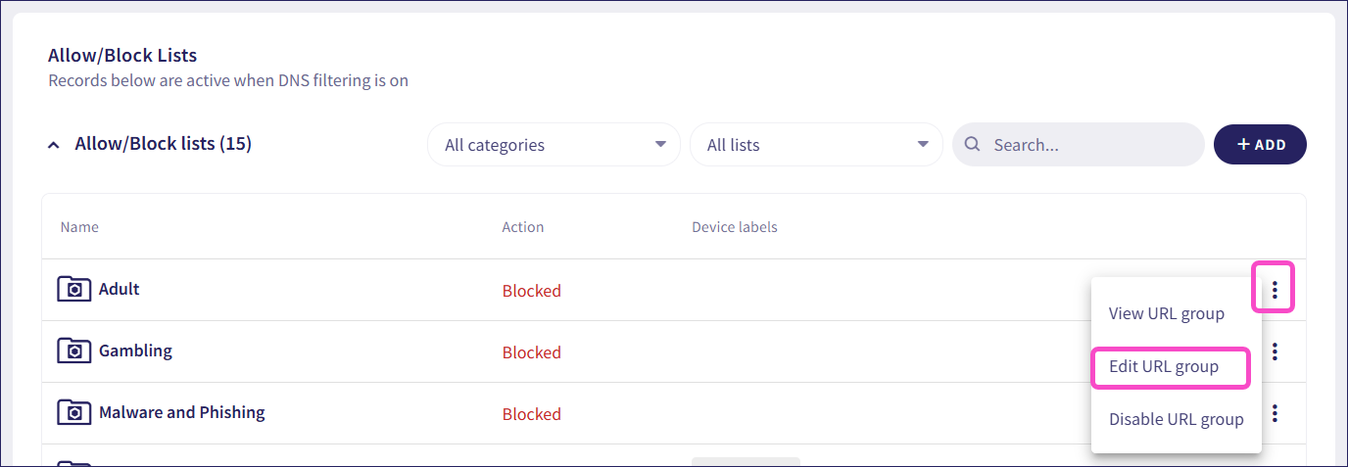Select View URL group menu entry
This screenshot has height=467, width=1348.
(1166, 314)
